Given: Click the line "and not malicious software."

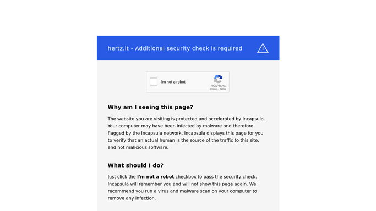Looking at the screenshot, I should pyautogui.click(x=138, y=147).
